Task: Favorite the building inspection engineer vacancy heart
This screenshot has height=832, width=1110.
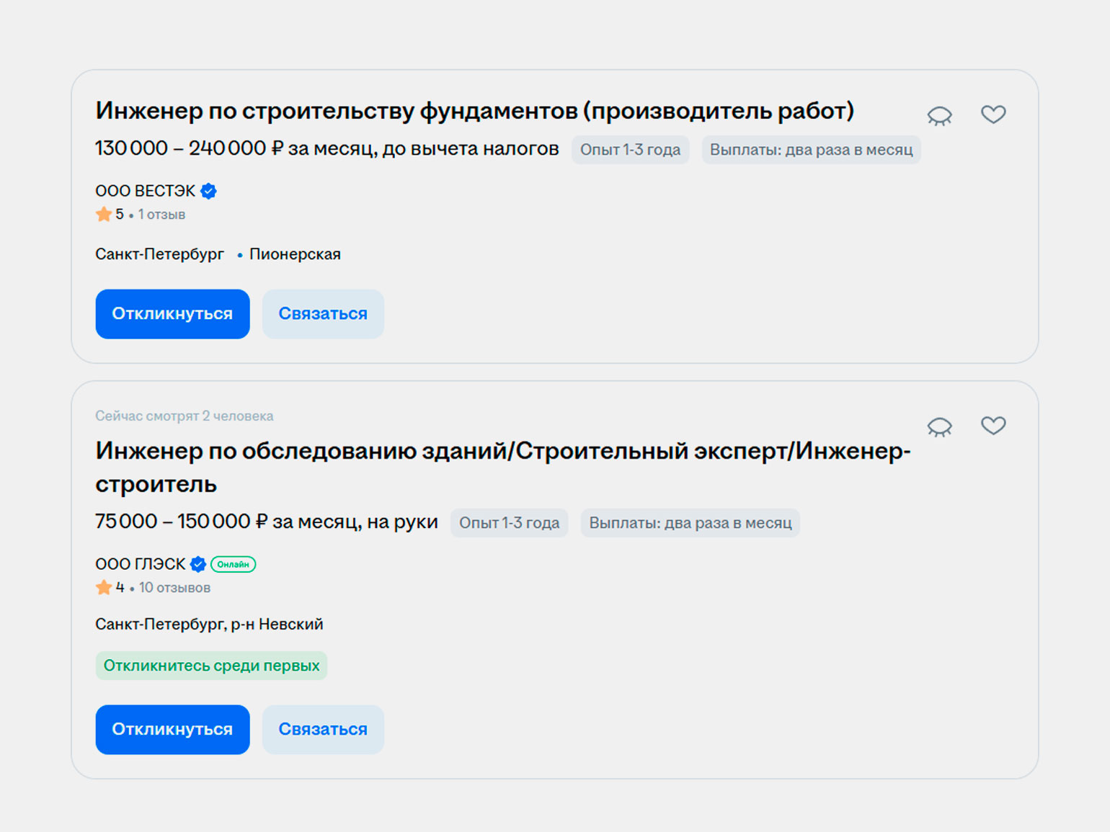Action: pos(993,425)
